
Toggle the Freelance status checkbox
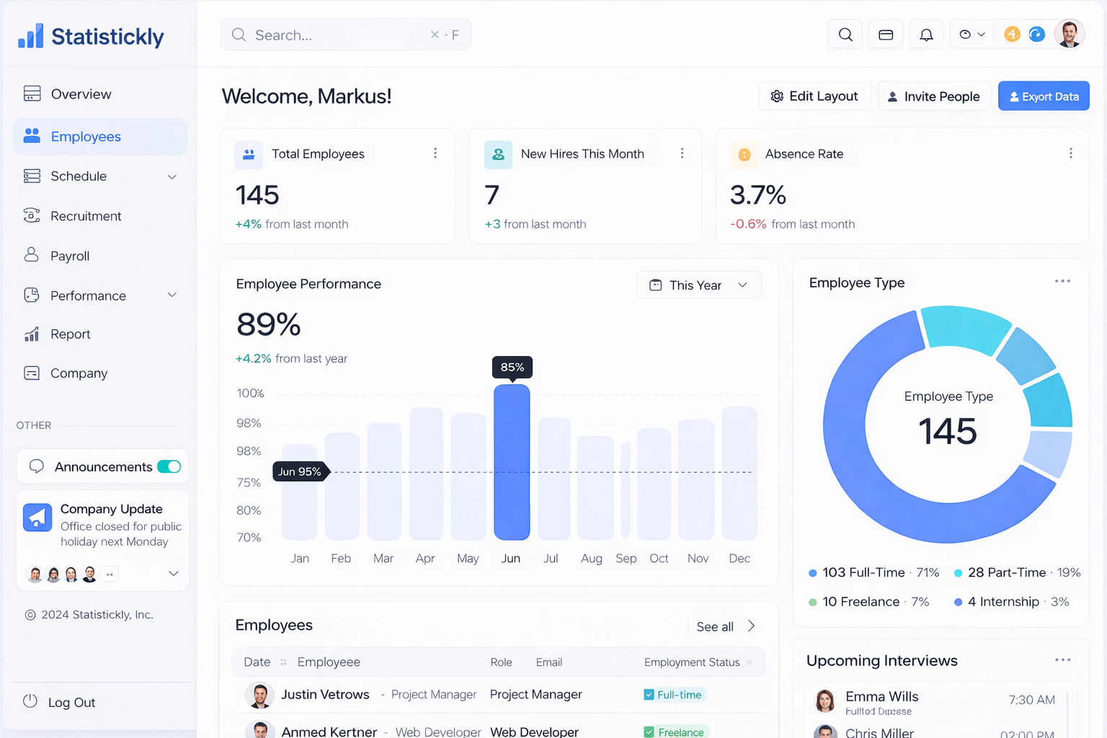click(649, 732)
